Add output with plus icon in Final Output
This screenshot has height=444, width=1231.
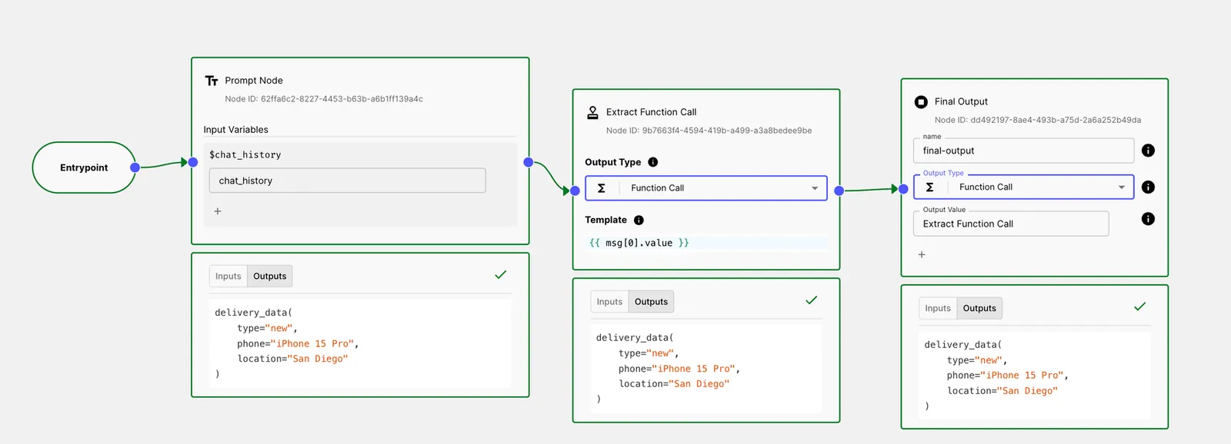click(x=922, y=254)
